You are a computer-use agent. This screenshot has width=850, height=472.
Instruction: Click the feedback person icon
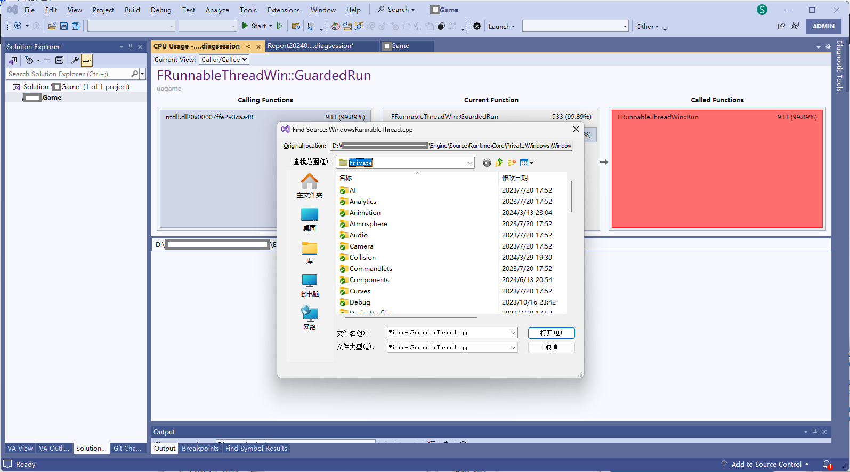[x=795, y=26]
